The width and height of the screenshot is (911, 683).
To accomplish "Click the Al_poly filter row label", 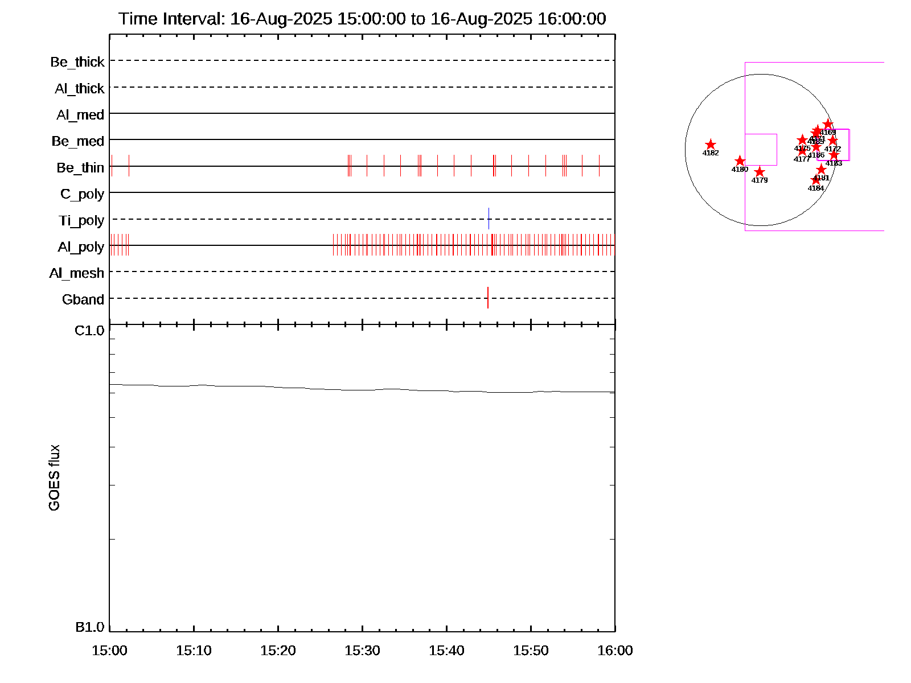I will [x=81, y=246].
